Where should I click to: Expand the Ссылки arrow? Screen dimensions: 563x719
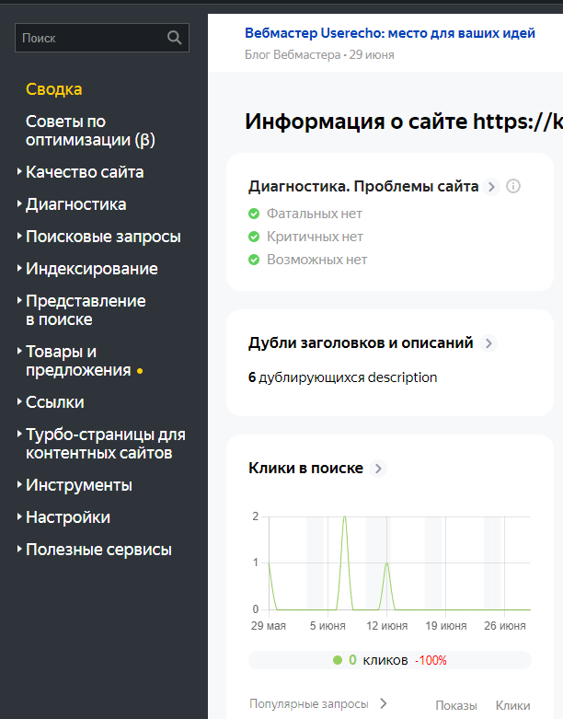[19, 401]
